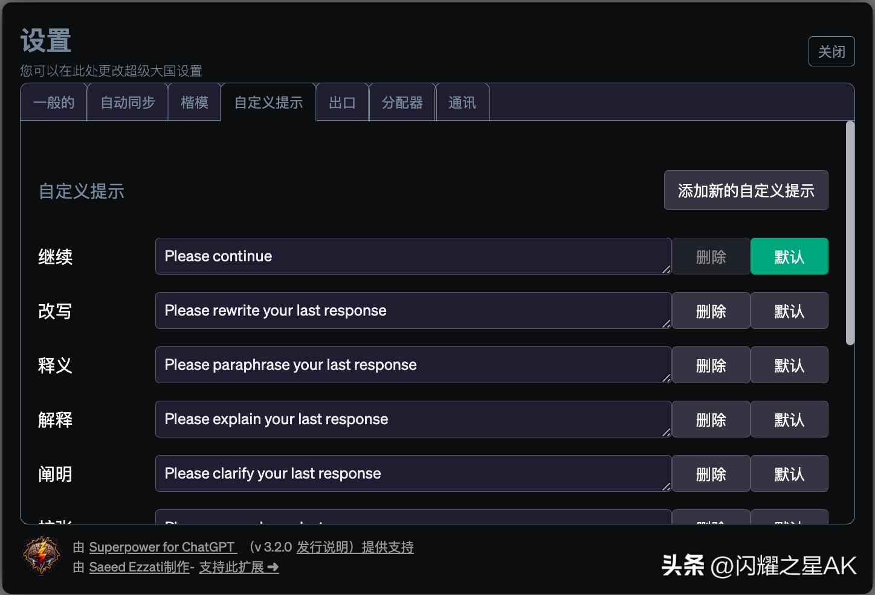Delete the 释义 prompt

pos(711,364)
